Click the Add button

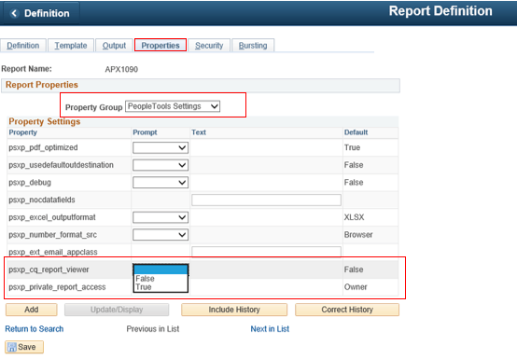pos(32,310)
